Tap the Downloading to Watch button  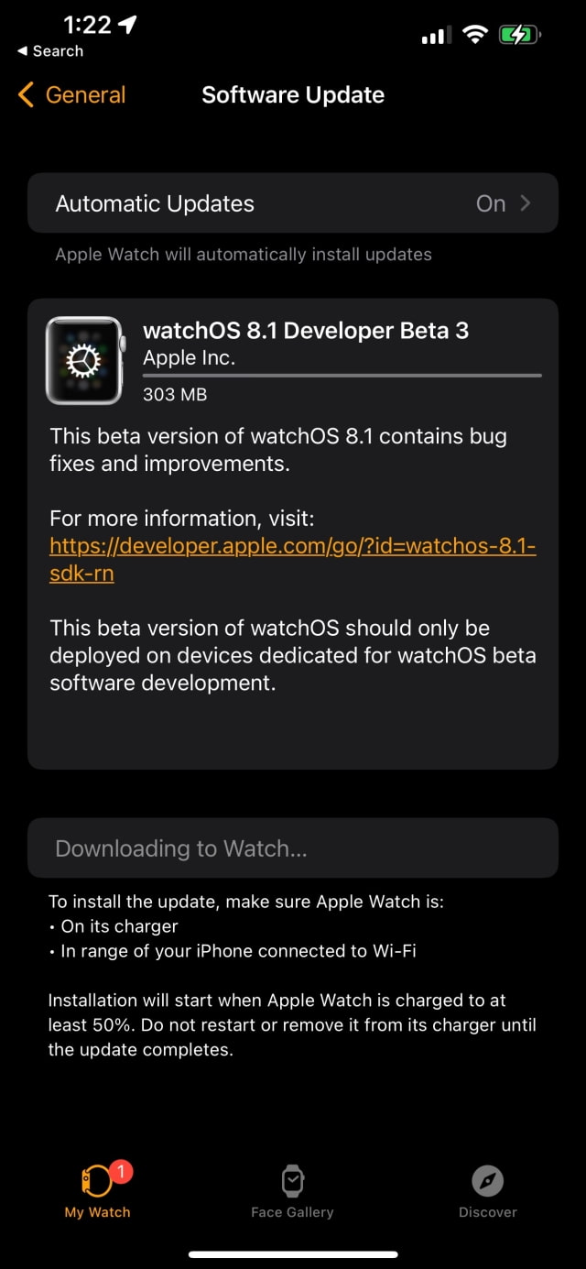[293, 848]
